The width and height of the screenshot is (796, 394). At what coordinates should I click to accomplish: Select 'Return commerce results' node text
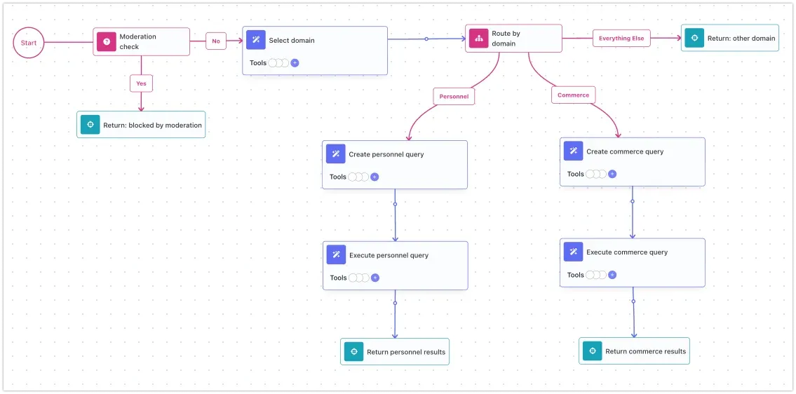click(x=646, y=351)
